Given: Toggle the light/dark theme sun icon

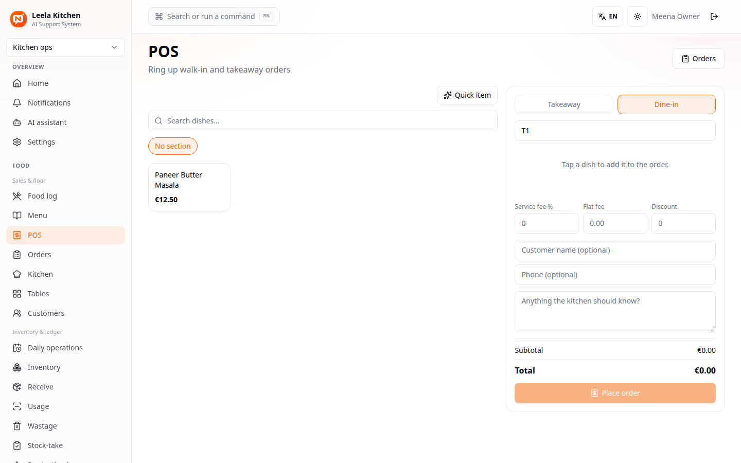Looking at the screenshot, I should click(x=638, y=16).
